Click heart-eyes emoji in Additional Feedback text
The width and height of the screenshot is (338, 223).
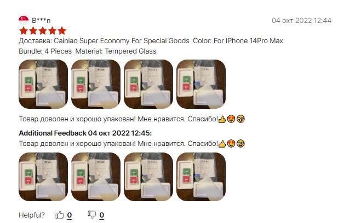(x=231, y=143)
